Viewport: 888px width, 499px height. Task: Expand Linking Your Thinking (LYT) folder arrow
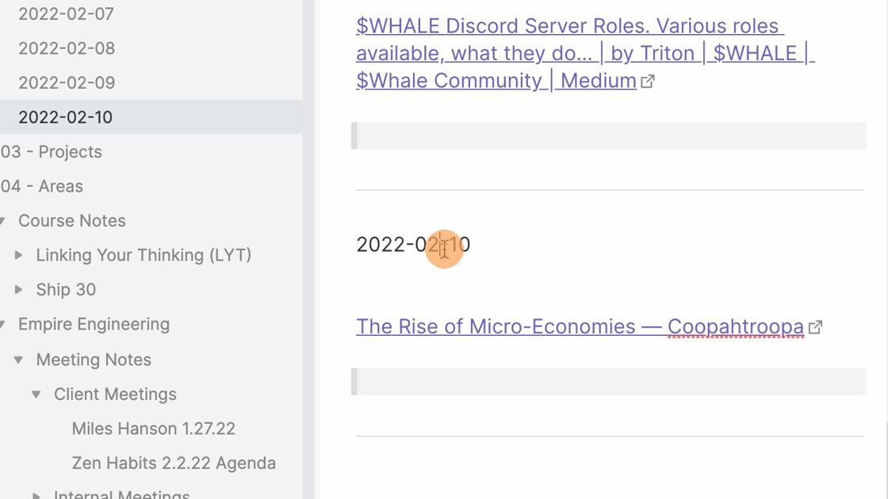19,255
